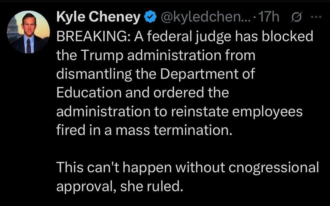Click Kyle Cheney's profile avatar photo
The height and width of the screenshot is (206, 330).
click(28, 32)
